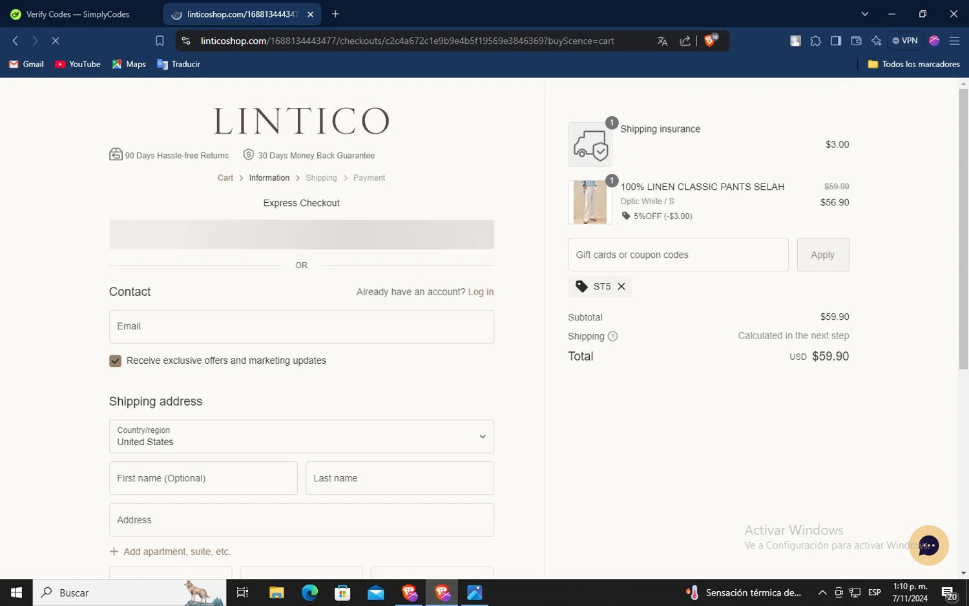Click the taskbar clock showing 1:10 p. m.

click(910, 592)
